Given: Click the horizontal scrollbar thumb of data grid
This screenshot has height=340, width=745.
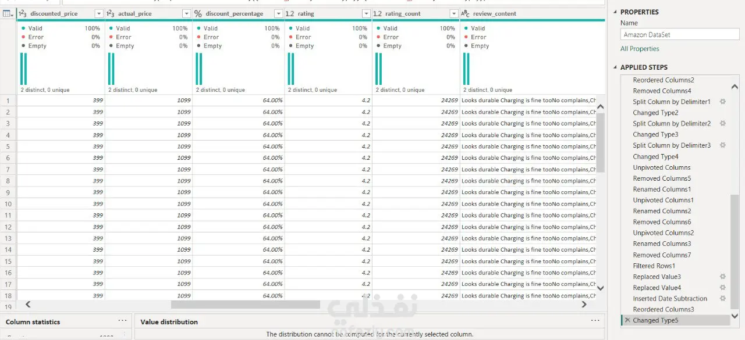Looking at the screenshot, I should point(245,304).
